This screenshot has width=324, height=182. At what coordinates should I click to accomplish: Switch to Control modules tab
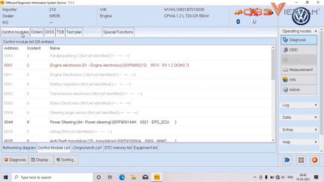[x=15, y=32]
